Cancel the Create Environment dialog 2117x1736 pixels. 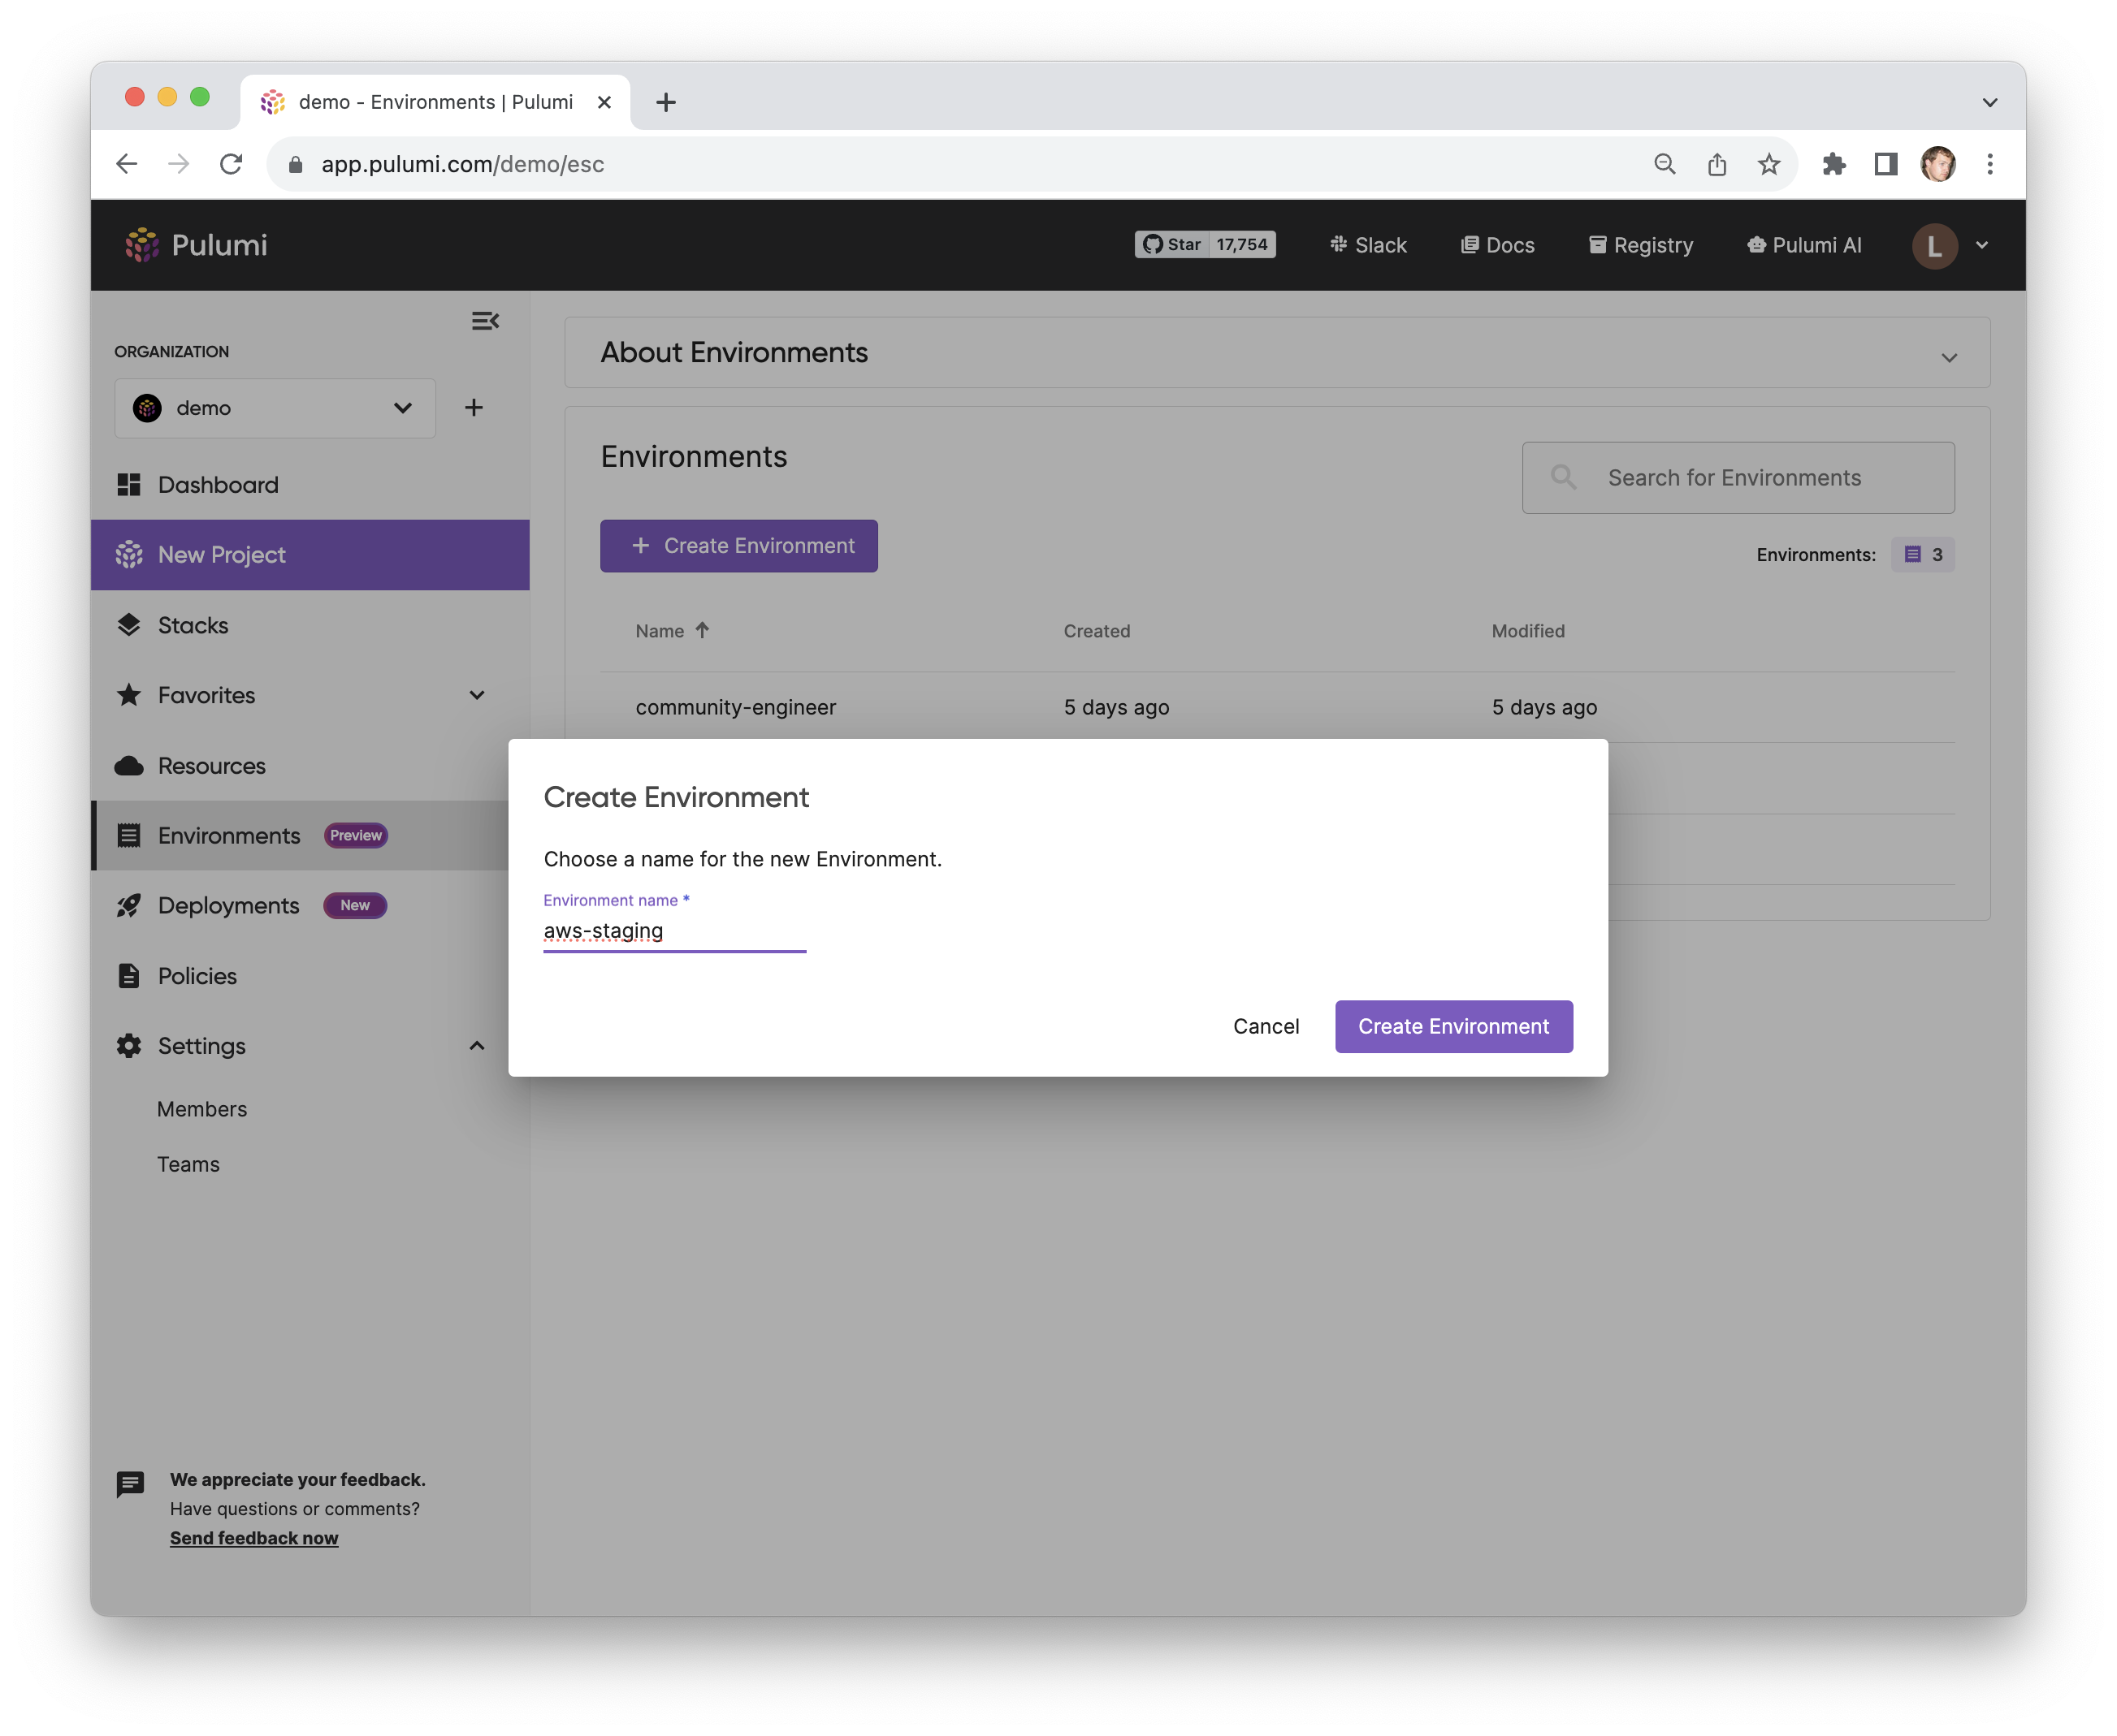click(x=1266, y=1026)
